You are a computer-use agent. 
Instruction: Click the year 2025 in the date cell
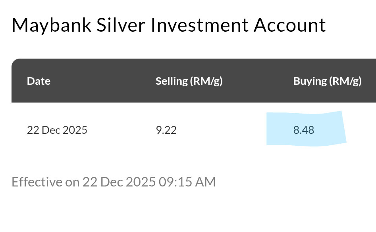click(75, 130)
